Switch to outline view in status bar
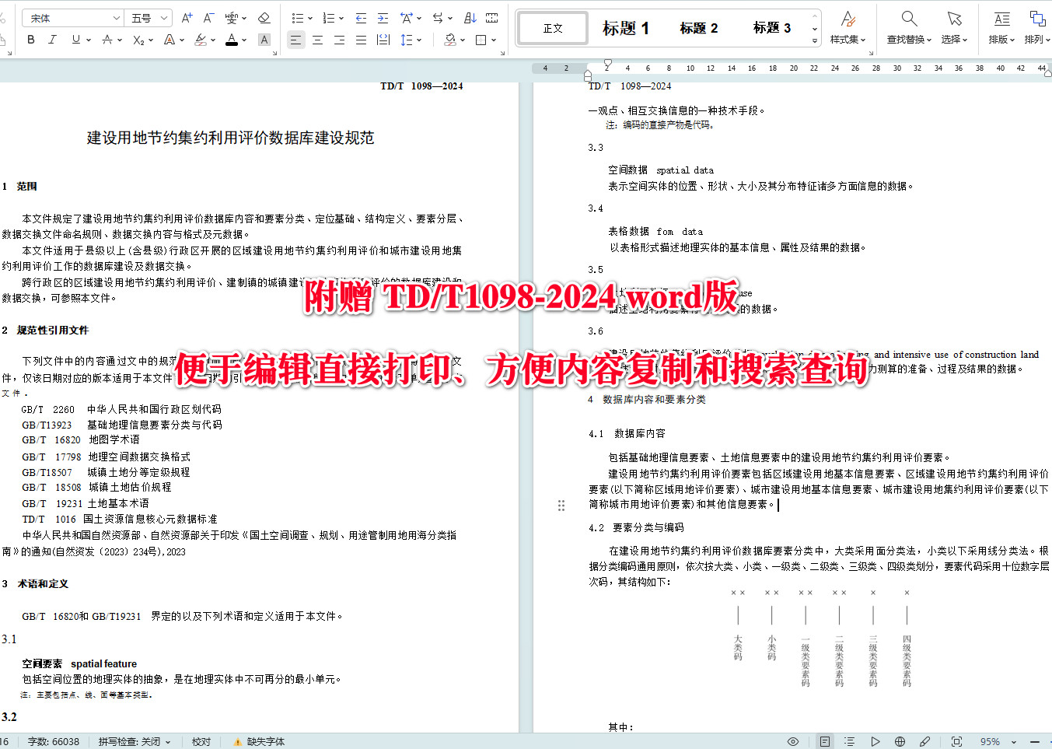The image size is (1052, 749). 849,741
